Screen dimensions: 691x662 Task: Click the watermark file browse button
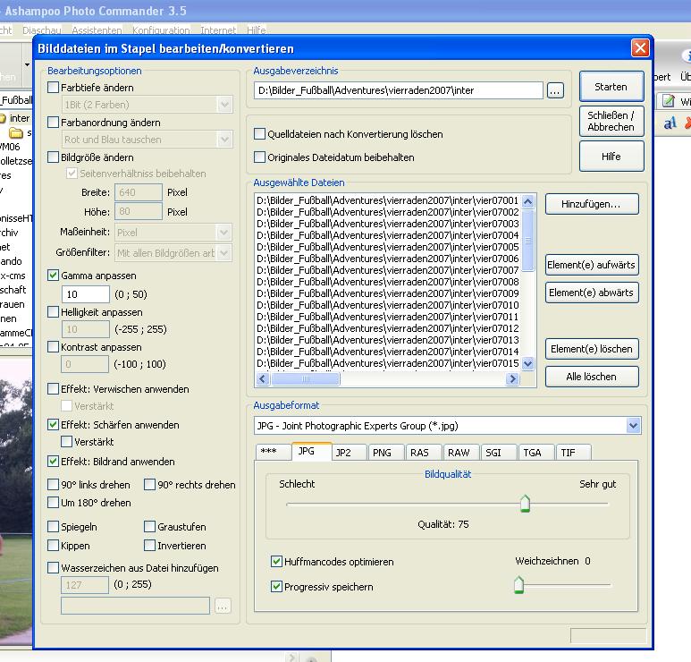point(223,607)
